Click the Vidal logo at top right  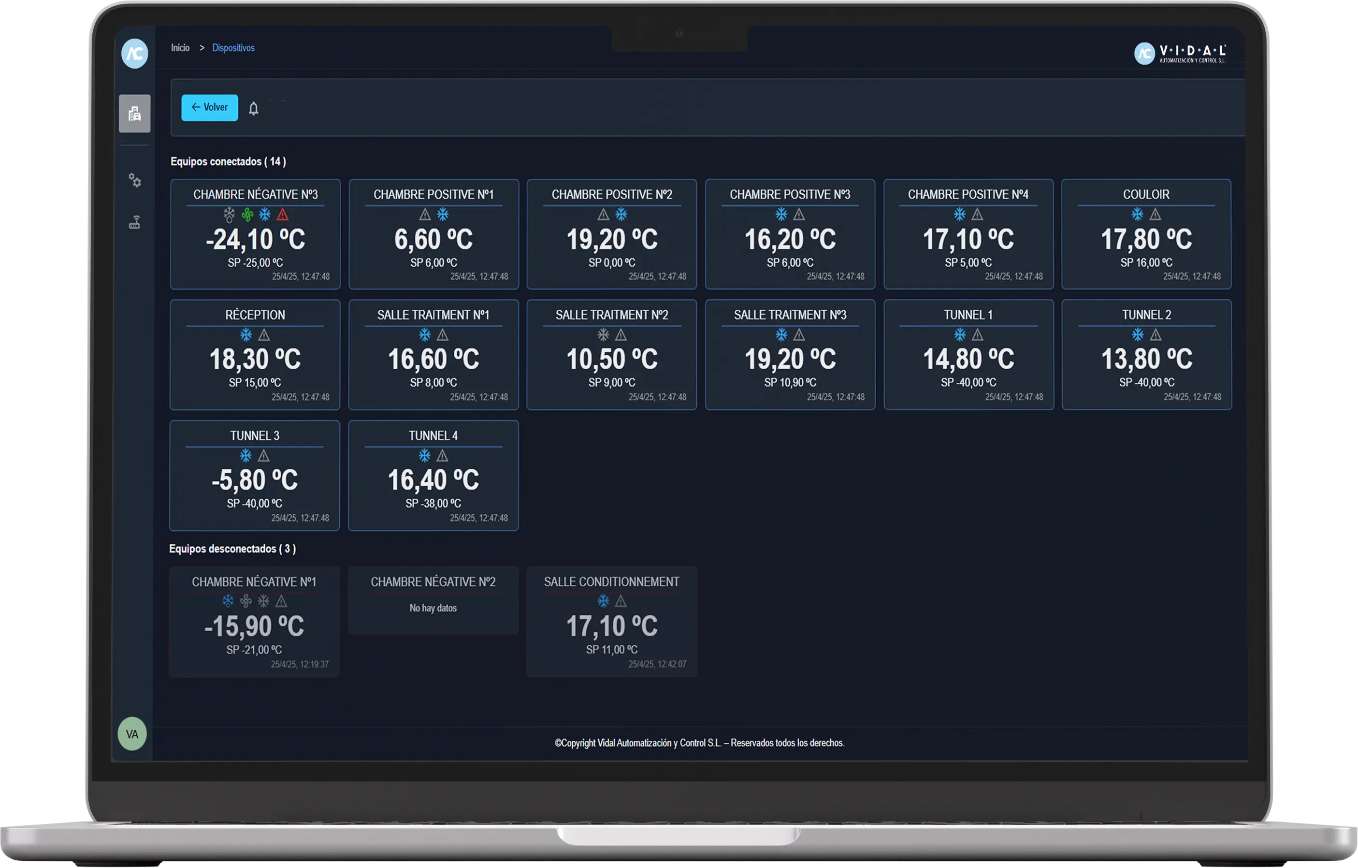[1179, 54]
